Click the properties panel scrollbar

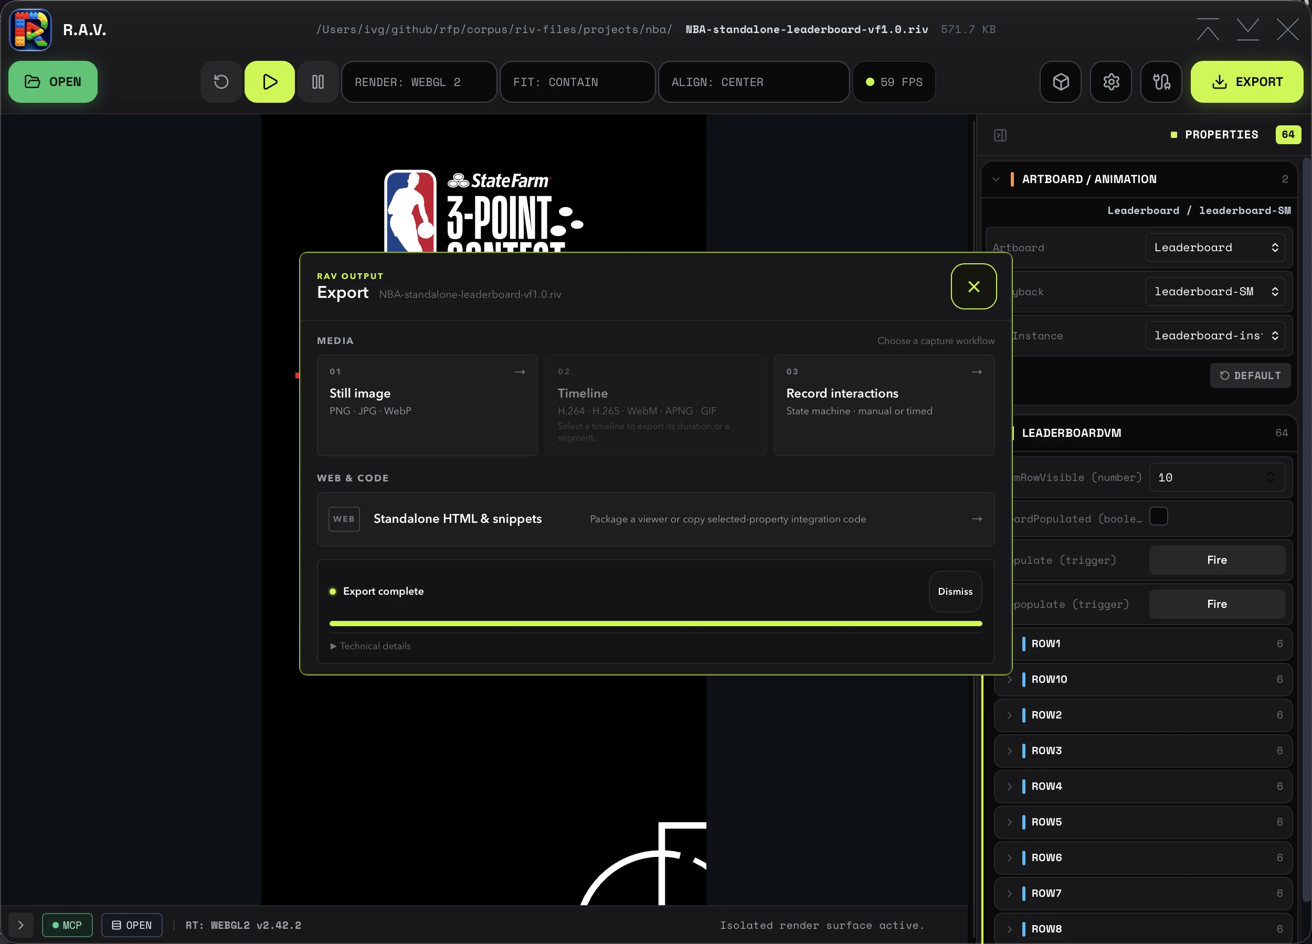[x=1306, y=529]
